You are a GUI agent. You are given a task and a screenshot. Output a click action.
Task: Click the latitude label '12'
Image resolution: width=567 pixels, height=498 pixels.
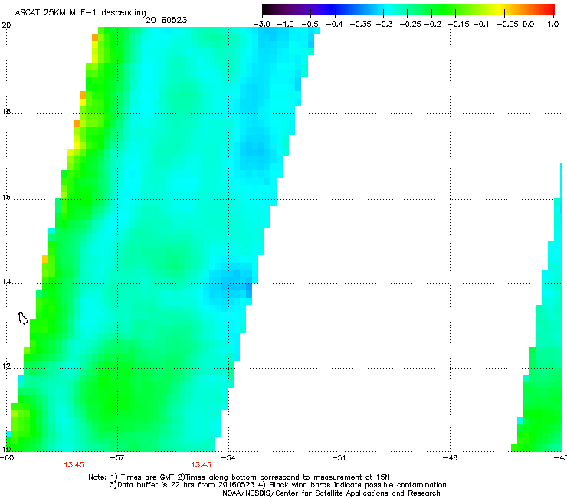pos(6,366)
